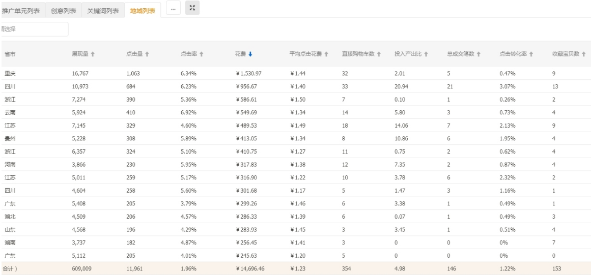Click the 省市 column header
Viewport: 591px width, 275px height.
[10, 54]
